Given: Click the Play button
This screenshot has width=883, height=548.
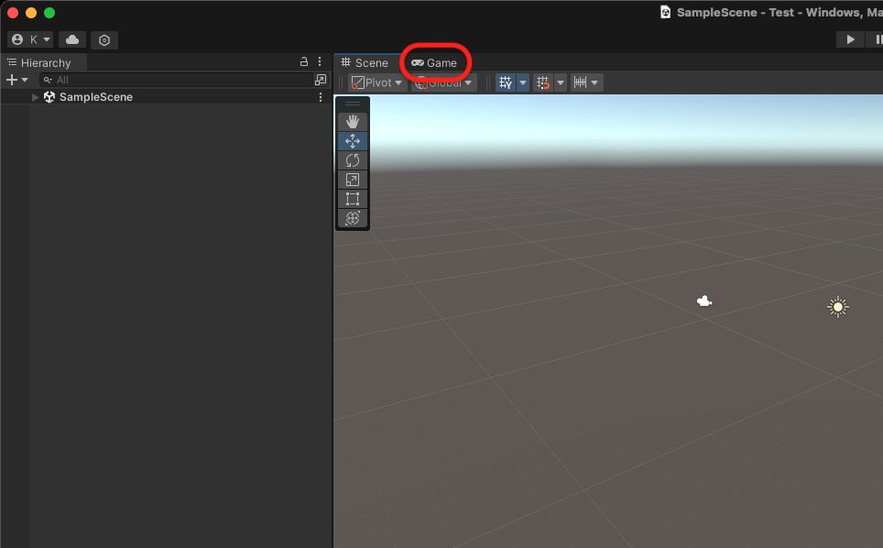Looking at the screenshot, I should coord(850,39).
